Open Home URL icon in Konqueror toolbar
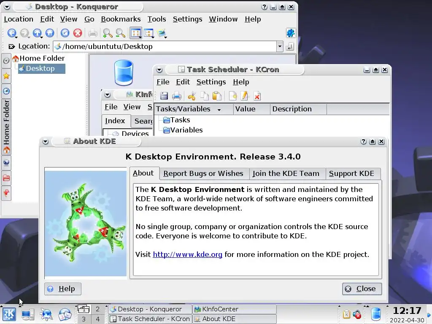This screenshot has height=324, width=432. 50,33
